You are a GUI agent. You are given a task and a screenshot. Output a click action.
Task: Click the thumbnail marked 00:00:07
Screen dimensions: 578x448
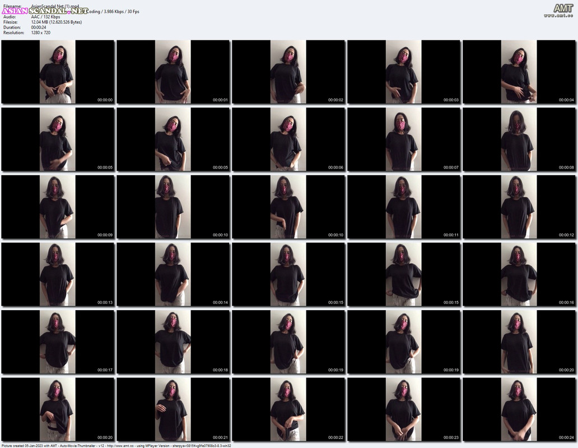(x=404, y=139)
